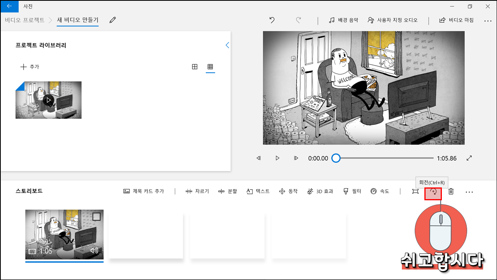Viewport: 497px width, 280px height.
Task: Click the 0:00.00 current time text
Action: pyautogui.click(x=318, y=158)
